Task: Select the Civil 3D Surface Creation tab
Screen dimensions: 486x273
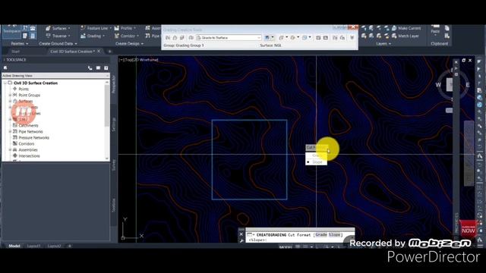Action: [x=72, y=52]
